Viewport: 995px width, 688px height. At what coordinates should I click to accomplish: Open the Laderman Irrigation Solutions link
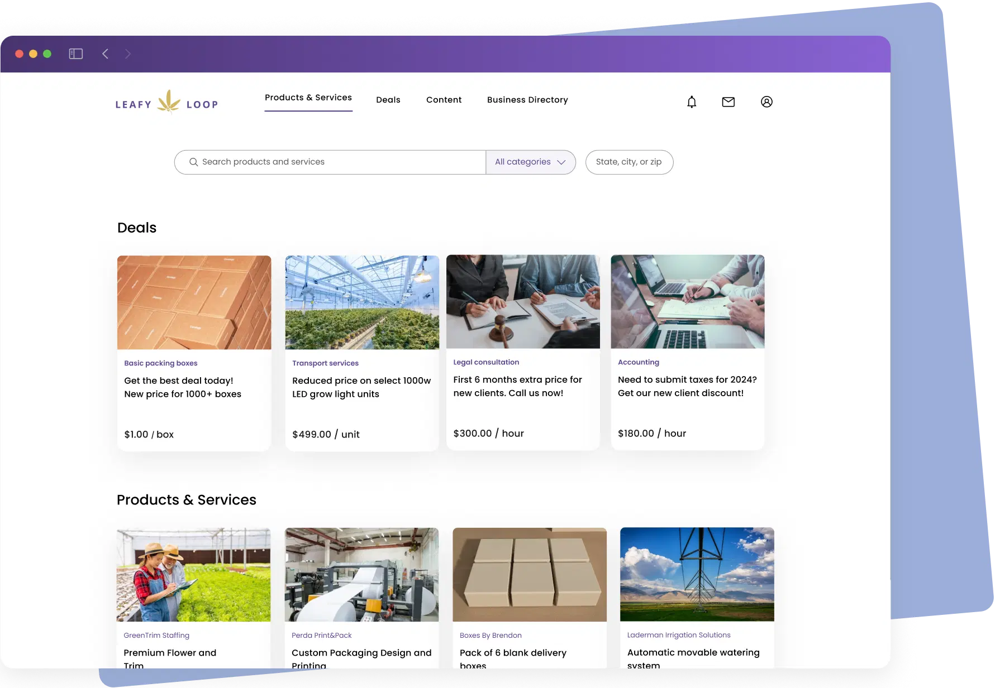pyautogui.click(x=679, y=635)
